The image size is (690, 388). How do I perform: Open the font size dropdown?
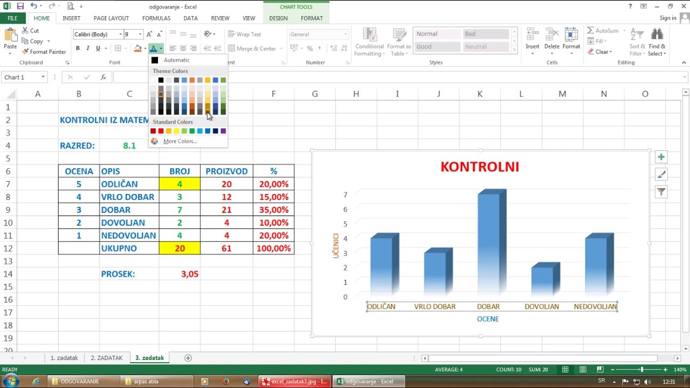140,34
